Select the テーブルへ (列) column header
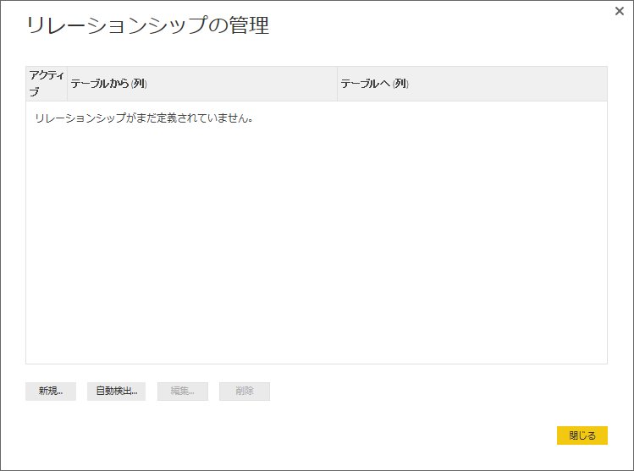This screenshot has height=471, width=634. (x=472, y=84)
